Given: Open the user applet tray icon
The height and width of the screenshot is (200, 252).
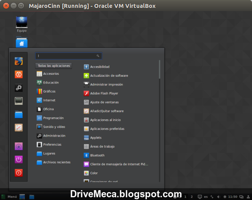Looking at the screenshot, I should pyautogui.click(x=248, y=196).
